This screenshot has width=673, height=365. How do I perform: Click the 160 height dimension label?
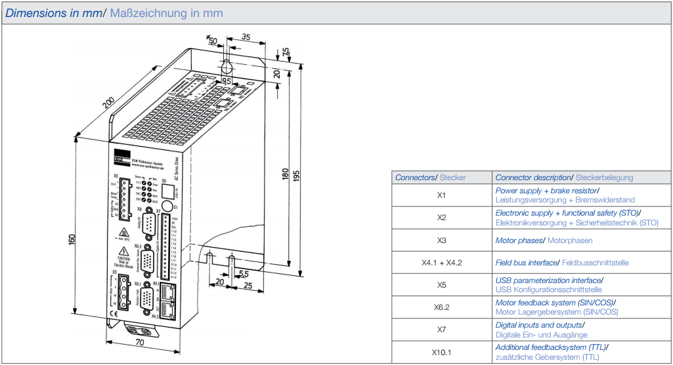[x=72, y=239]
